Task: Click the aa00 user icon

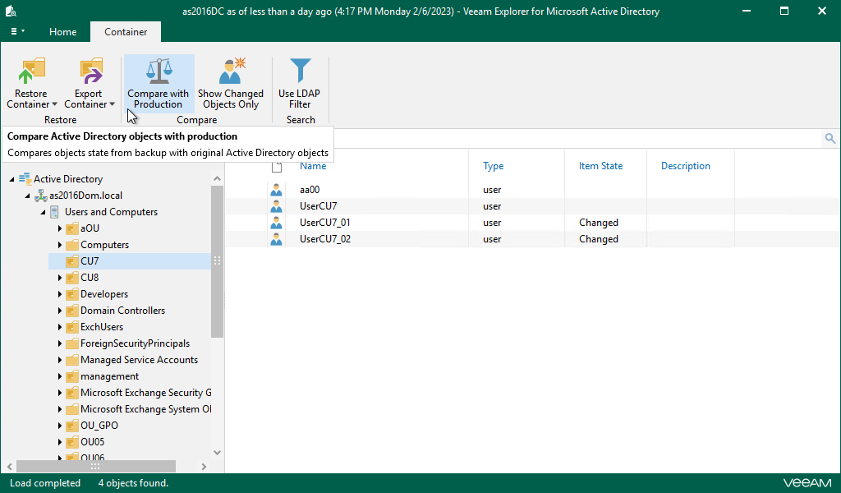Action: pyautogui.click(x=276, y=190)
